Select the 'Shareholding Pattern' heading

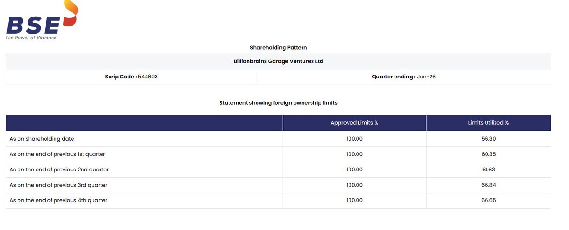pyautogui.click(x=278, y=47)
